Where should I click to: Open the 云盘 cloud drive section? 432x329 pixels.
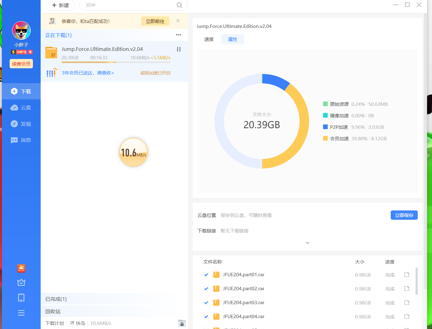click(x=21, y=108)
